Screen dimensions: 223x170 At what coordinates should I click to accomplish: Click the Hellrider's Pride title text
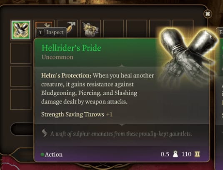(71, 48)
